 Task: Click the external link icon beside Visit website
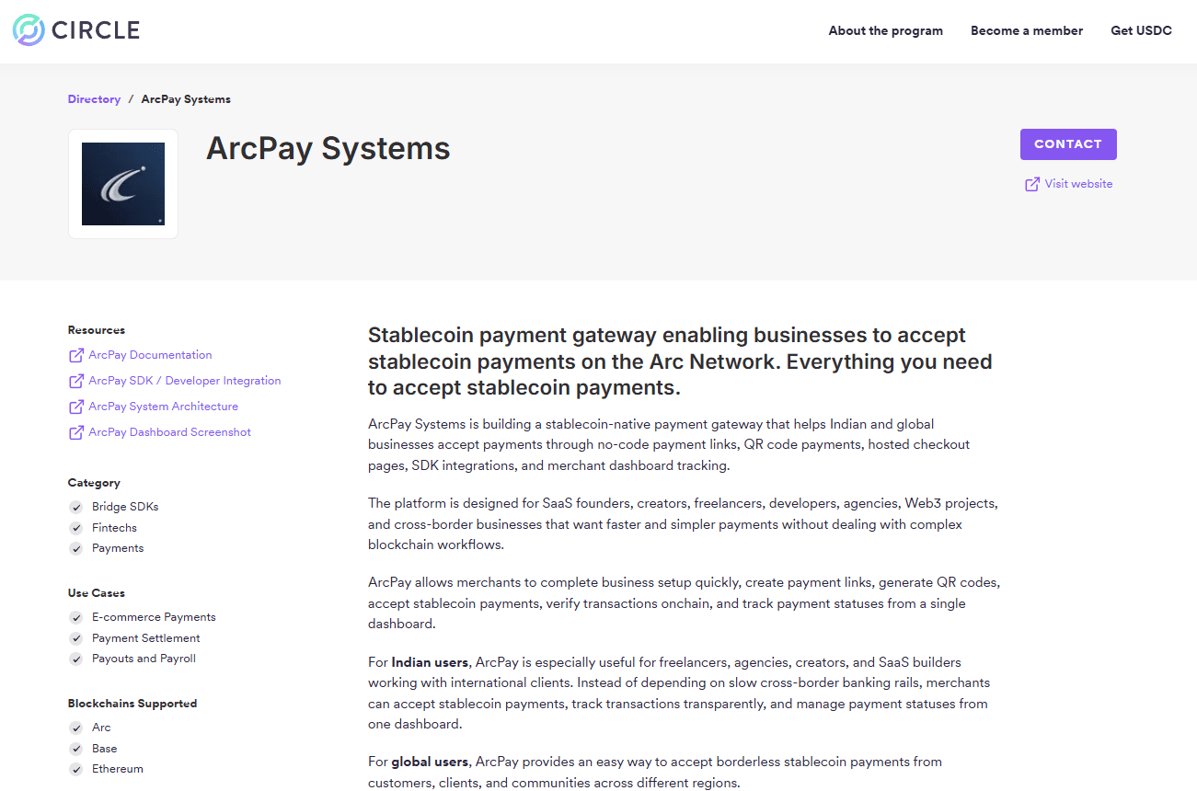[1032, 184]
